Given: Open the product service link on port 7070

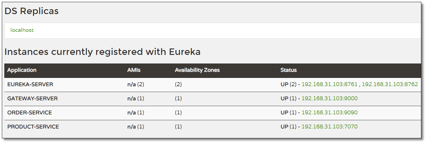Looking at the screenshot, I should (329, 127).
